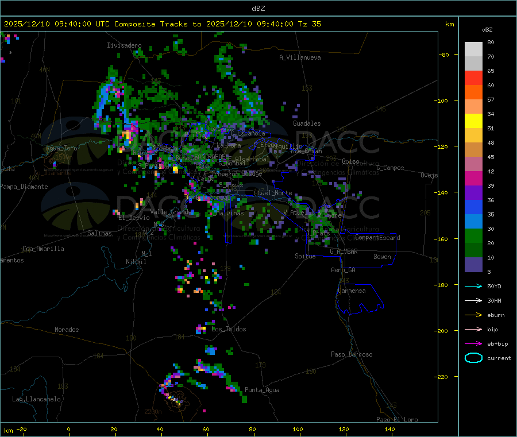Click the '0' km bottom axis label
517x437 pixels.
click(68, 429)
